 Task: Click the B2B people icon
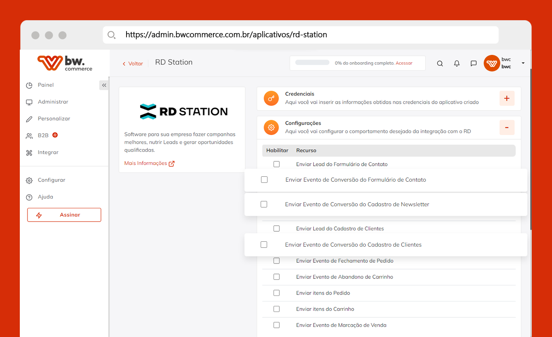click(x=29, y=136)
